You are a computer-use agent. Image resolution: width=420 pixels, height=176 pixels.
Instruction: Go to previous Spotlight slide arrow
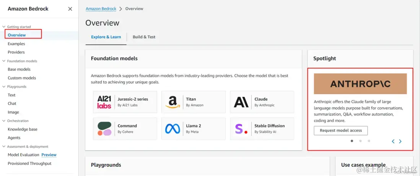point(393,141)
